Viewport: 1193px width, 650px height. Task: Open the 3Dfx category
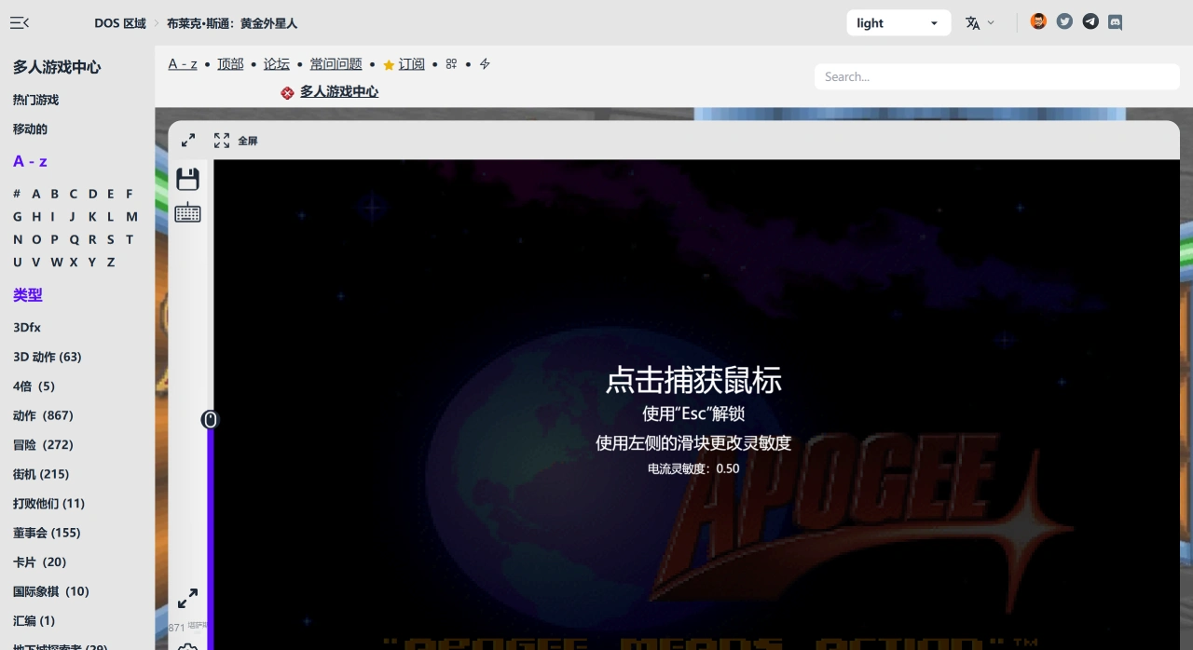tap(27, 328)
